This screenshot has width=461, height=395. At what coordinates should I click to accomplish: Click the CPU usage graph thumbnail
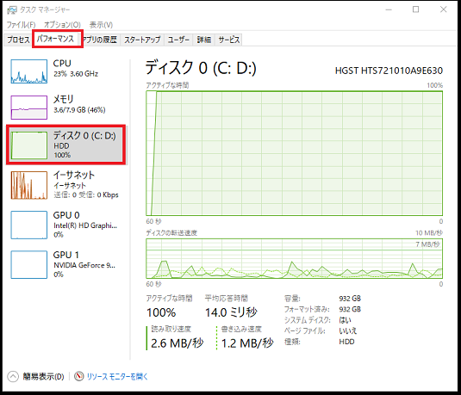(x=28, y=71)
